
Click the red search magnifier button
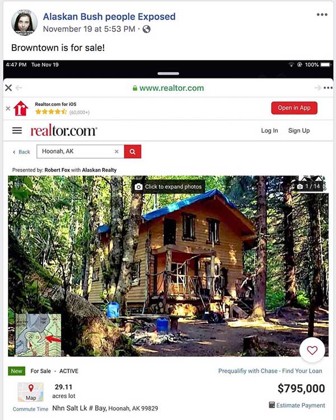coord(132,151)
